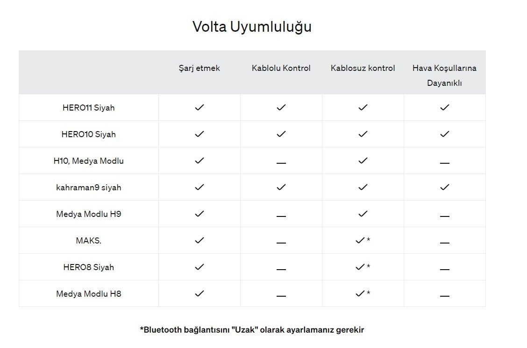Select the Kablosuz kontrol column header
Screen dimensions: 527x348
pyautogui.click(x=363, y=68)
